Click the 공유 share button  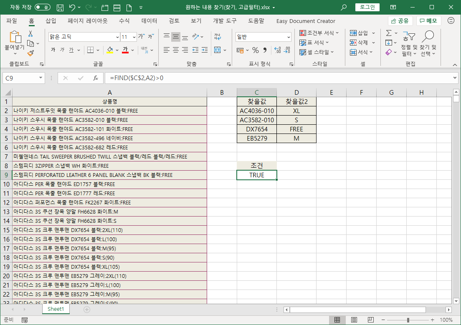(400, 21)
